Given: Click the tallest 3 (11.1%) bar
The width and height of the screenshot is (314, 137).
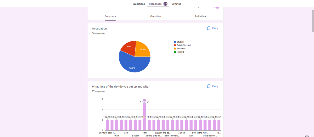Looking at the screenshot, I should (144, 115).
